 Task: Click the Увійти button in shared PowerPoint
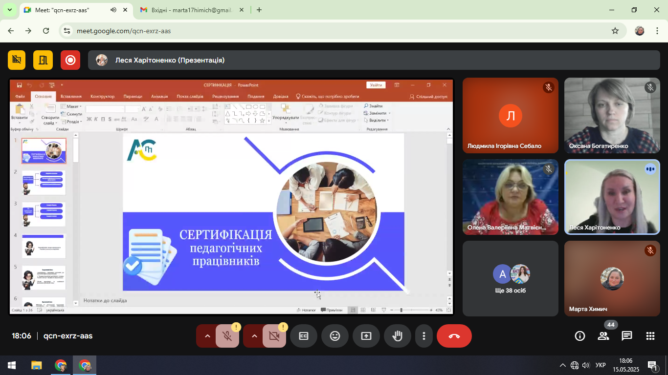click(x=376, y=85)
